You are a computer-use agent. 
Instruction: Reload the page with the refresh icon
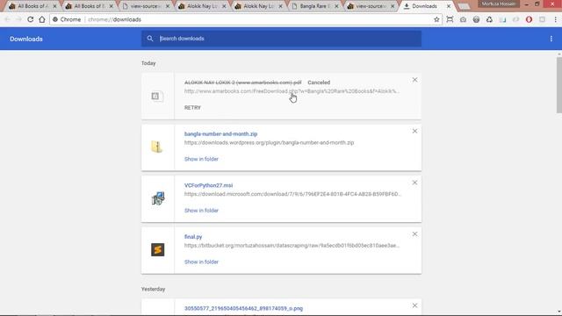point(31,19)
